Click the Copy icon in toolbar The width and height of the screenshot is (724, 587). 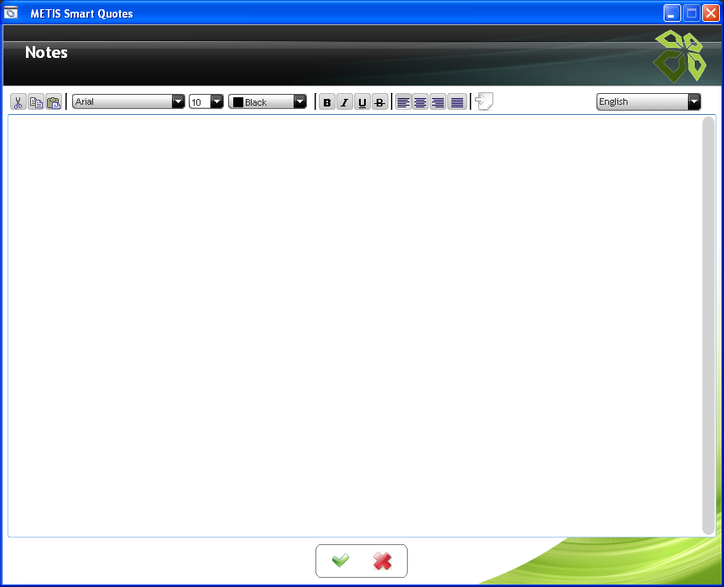[x=36, y=102]
